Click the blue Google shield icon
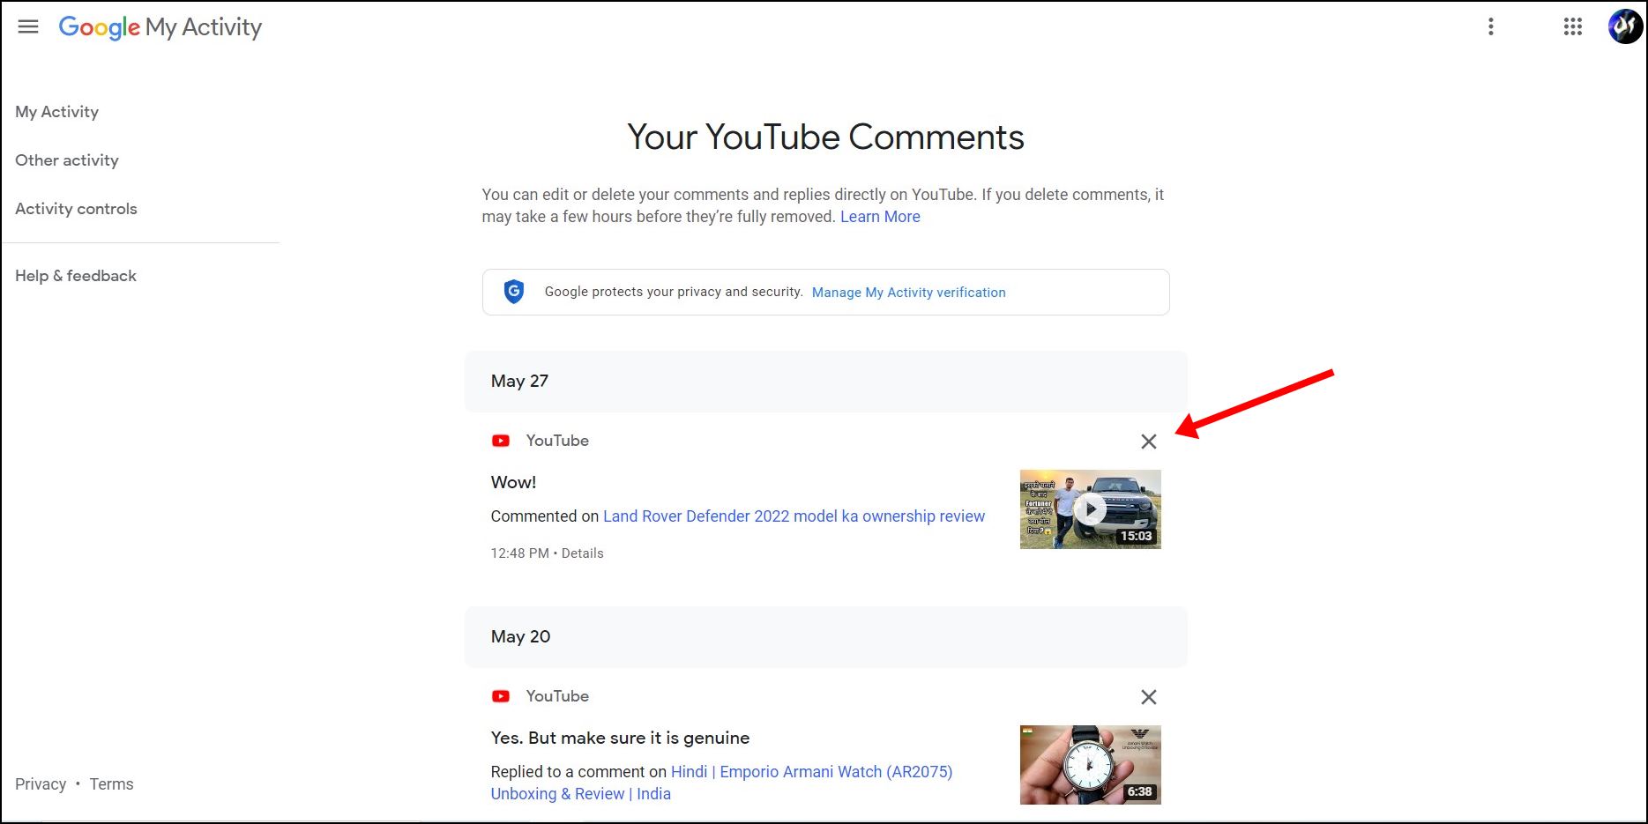1648x824 pixels. (514, 292)
